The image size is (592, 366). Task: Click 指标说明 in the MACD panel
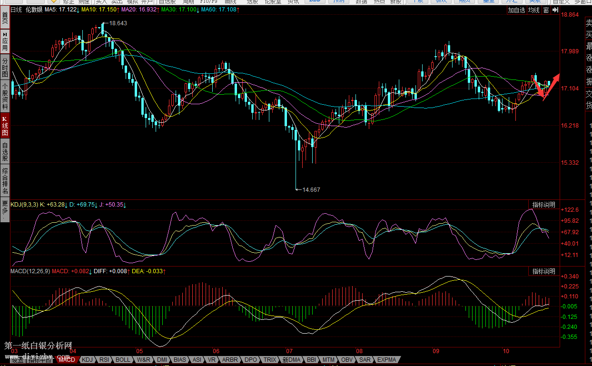543,271
